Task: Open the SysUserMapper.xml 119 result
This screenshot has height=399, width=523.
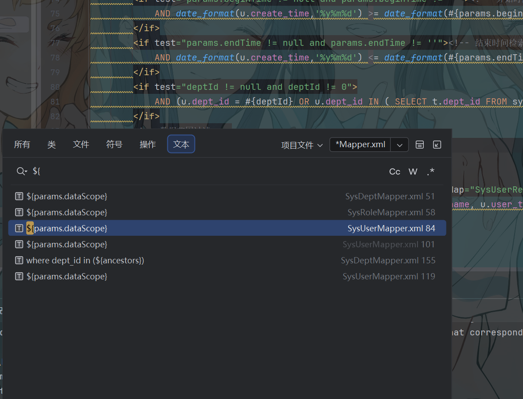Action: (227, 276)
